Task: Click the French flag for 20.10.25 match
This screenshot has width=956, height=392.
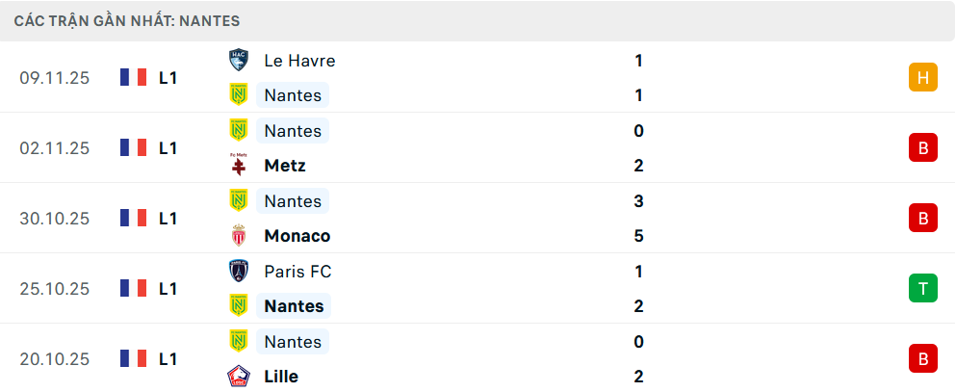Action: [133, 358]
